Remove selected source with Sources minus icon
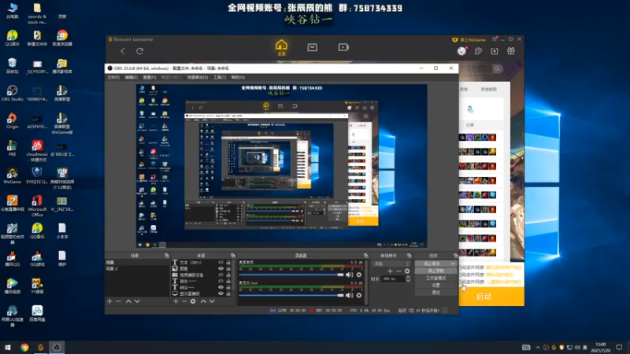The image size is (630, 354). tap(184, 301)
